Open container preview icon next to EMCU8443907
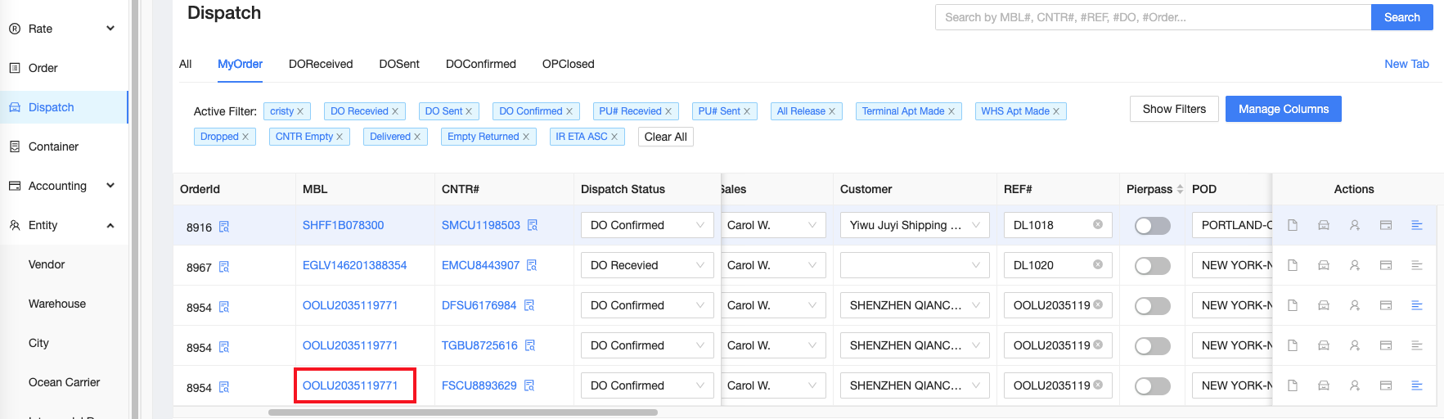Viewport: 1444px width, 419px height. 532,265
